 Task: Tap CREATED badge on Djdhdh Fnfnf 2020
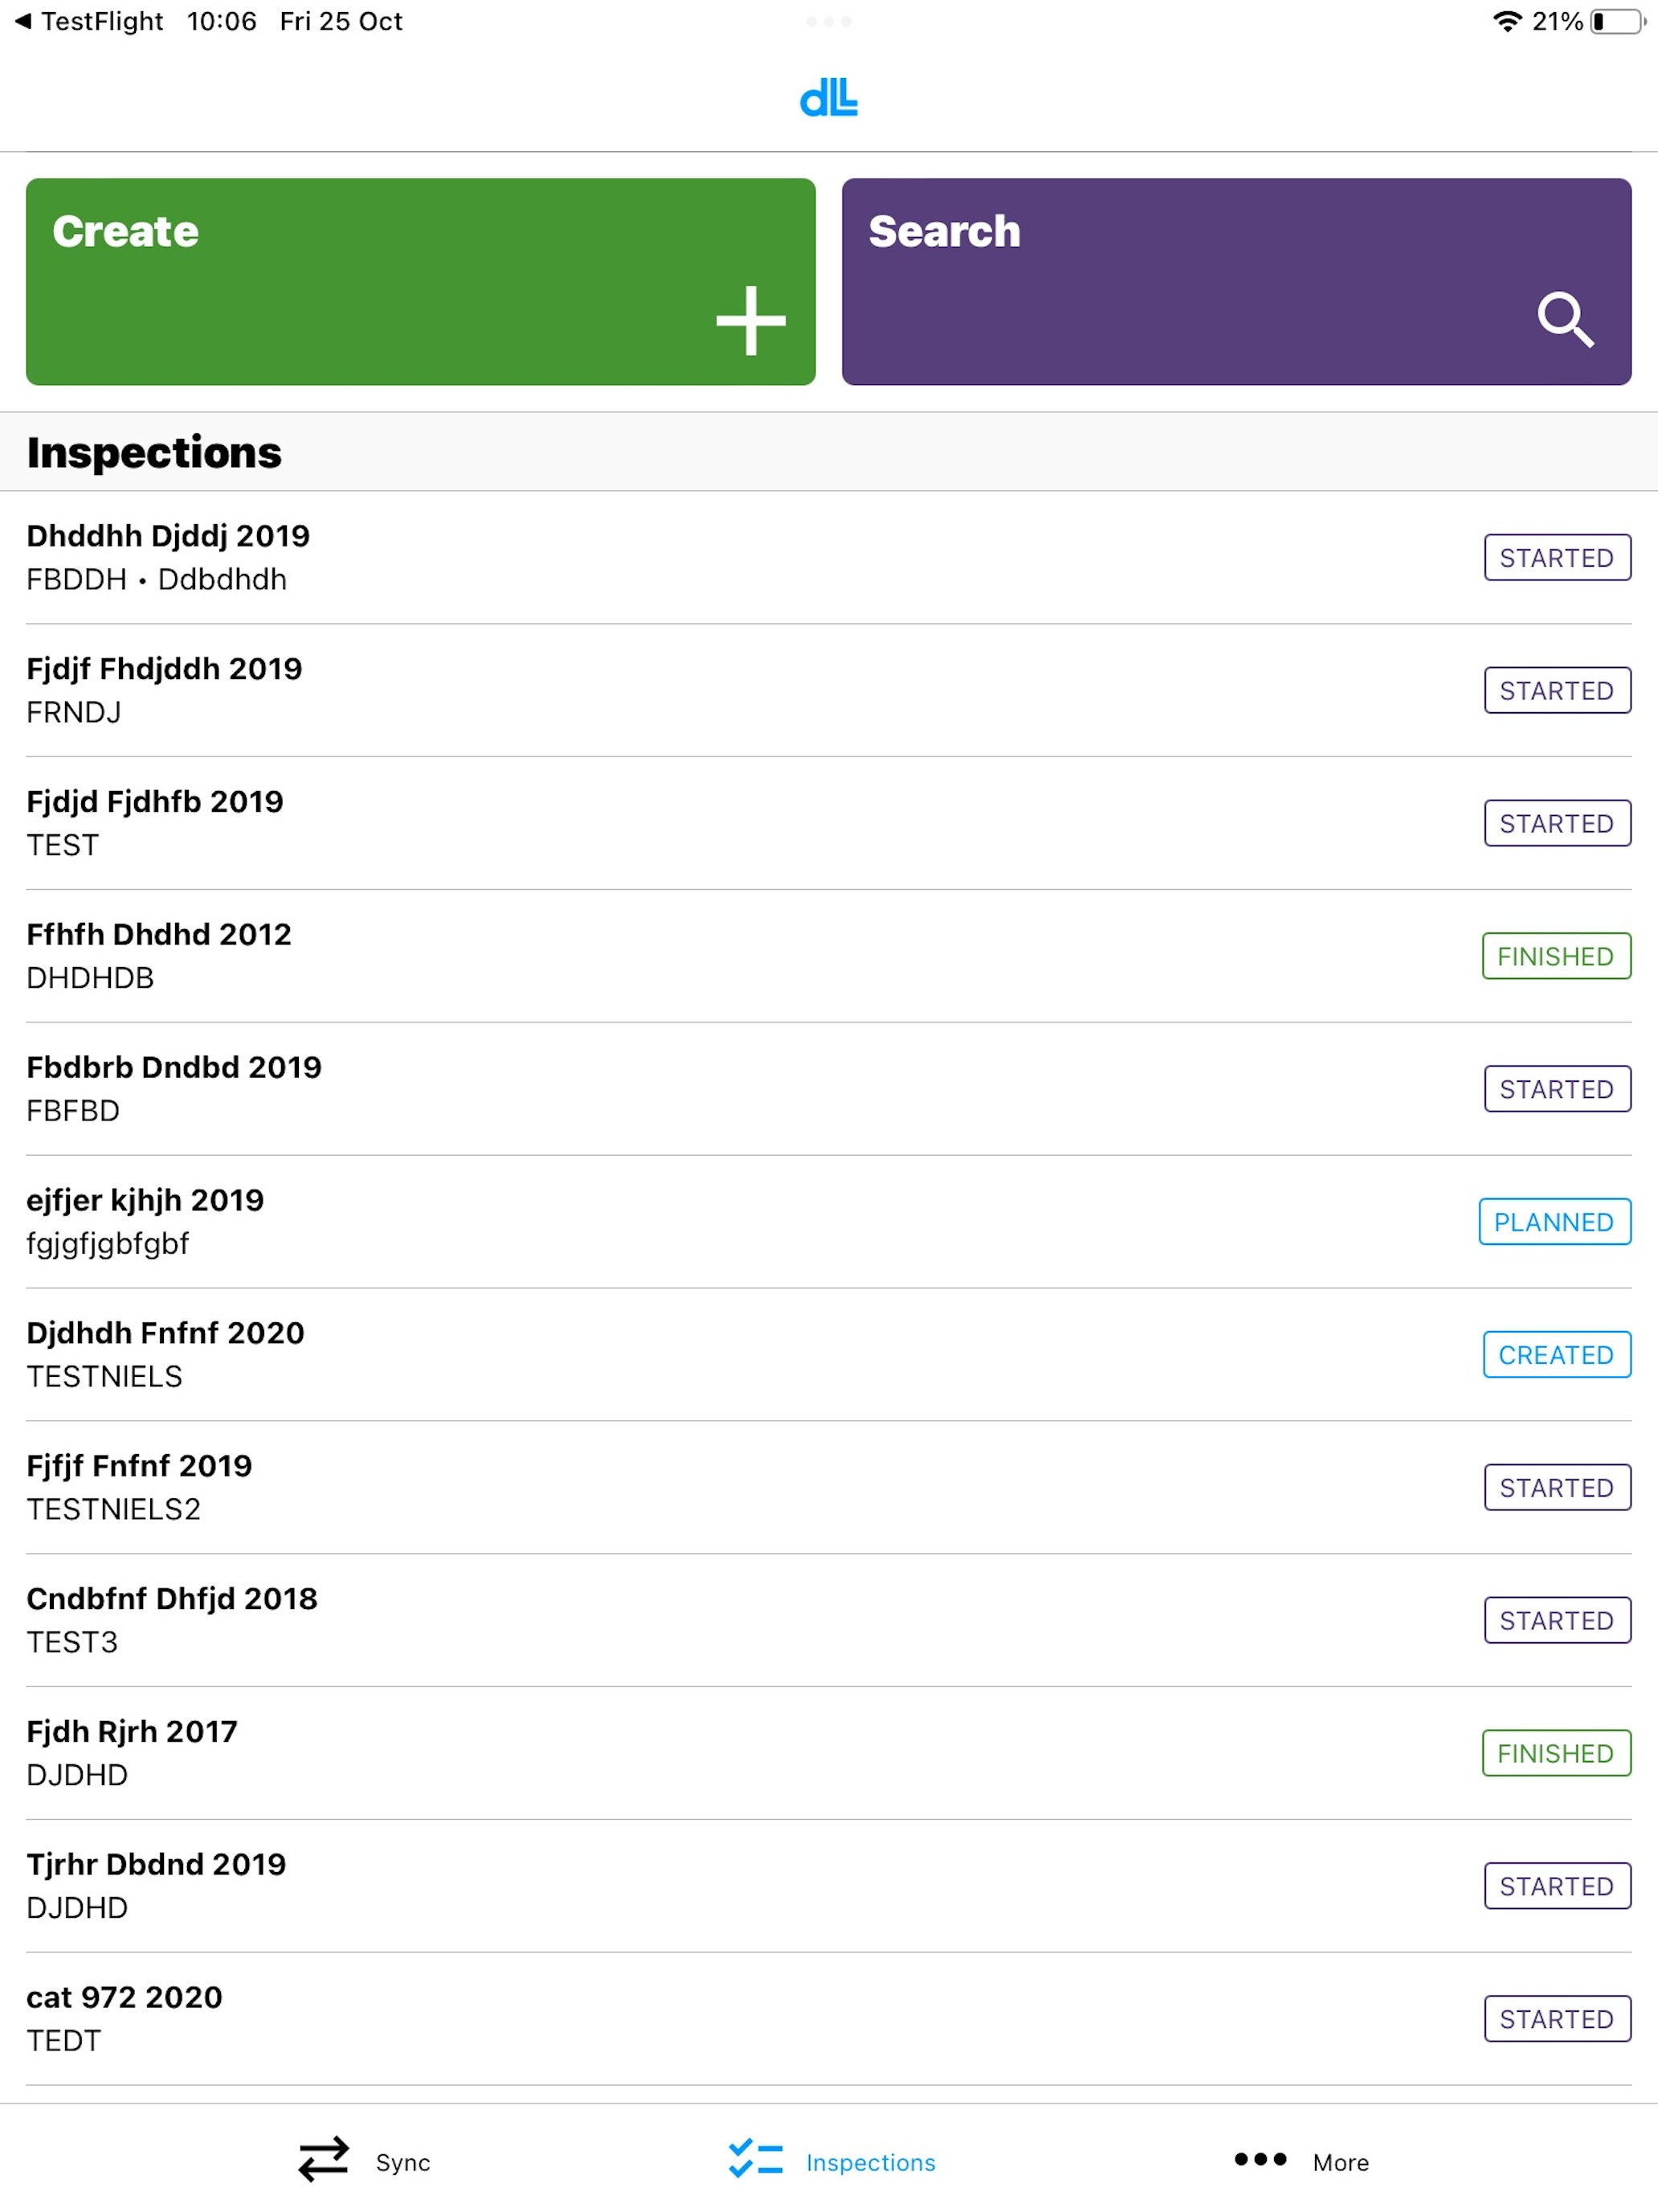(x=1556, y=1354)
